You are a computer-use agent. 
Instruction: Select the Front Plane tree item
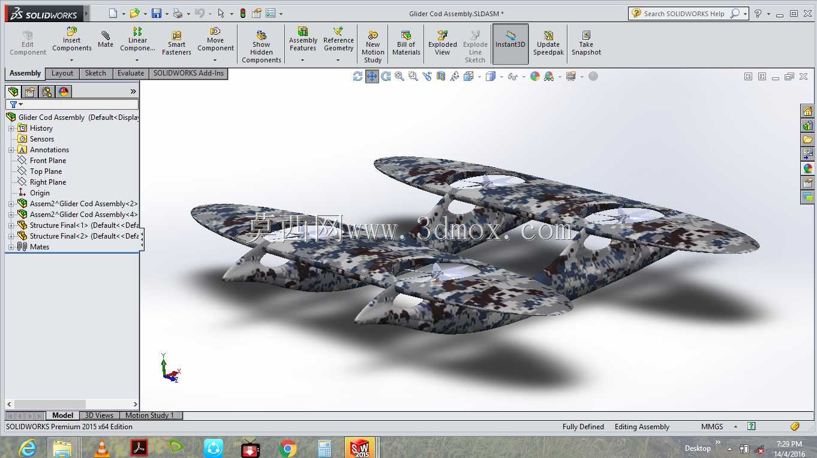48,161
